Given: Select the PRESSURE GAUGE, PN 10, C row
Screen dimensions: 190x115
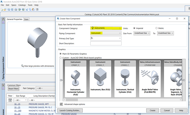Looking at the screenshot, I should tap(31, 107).
